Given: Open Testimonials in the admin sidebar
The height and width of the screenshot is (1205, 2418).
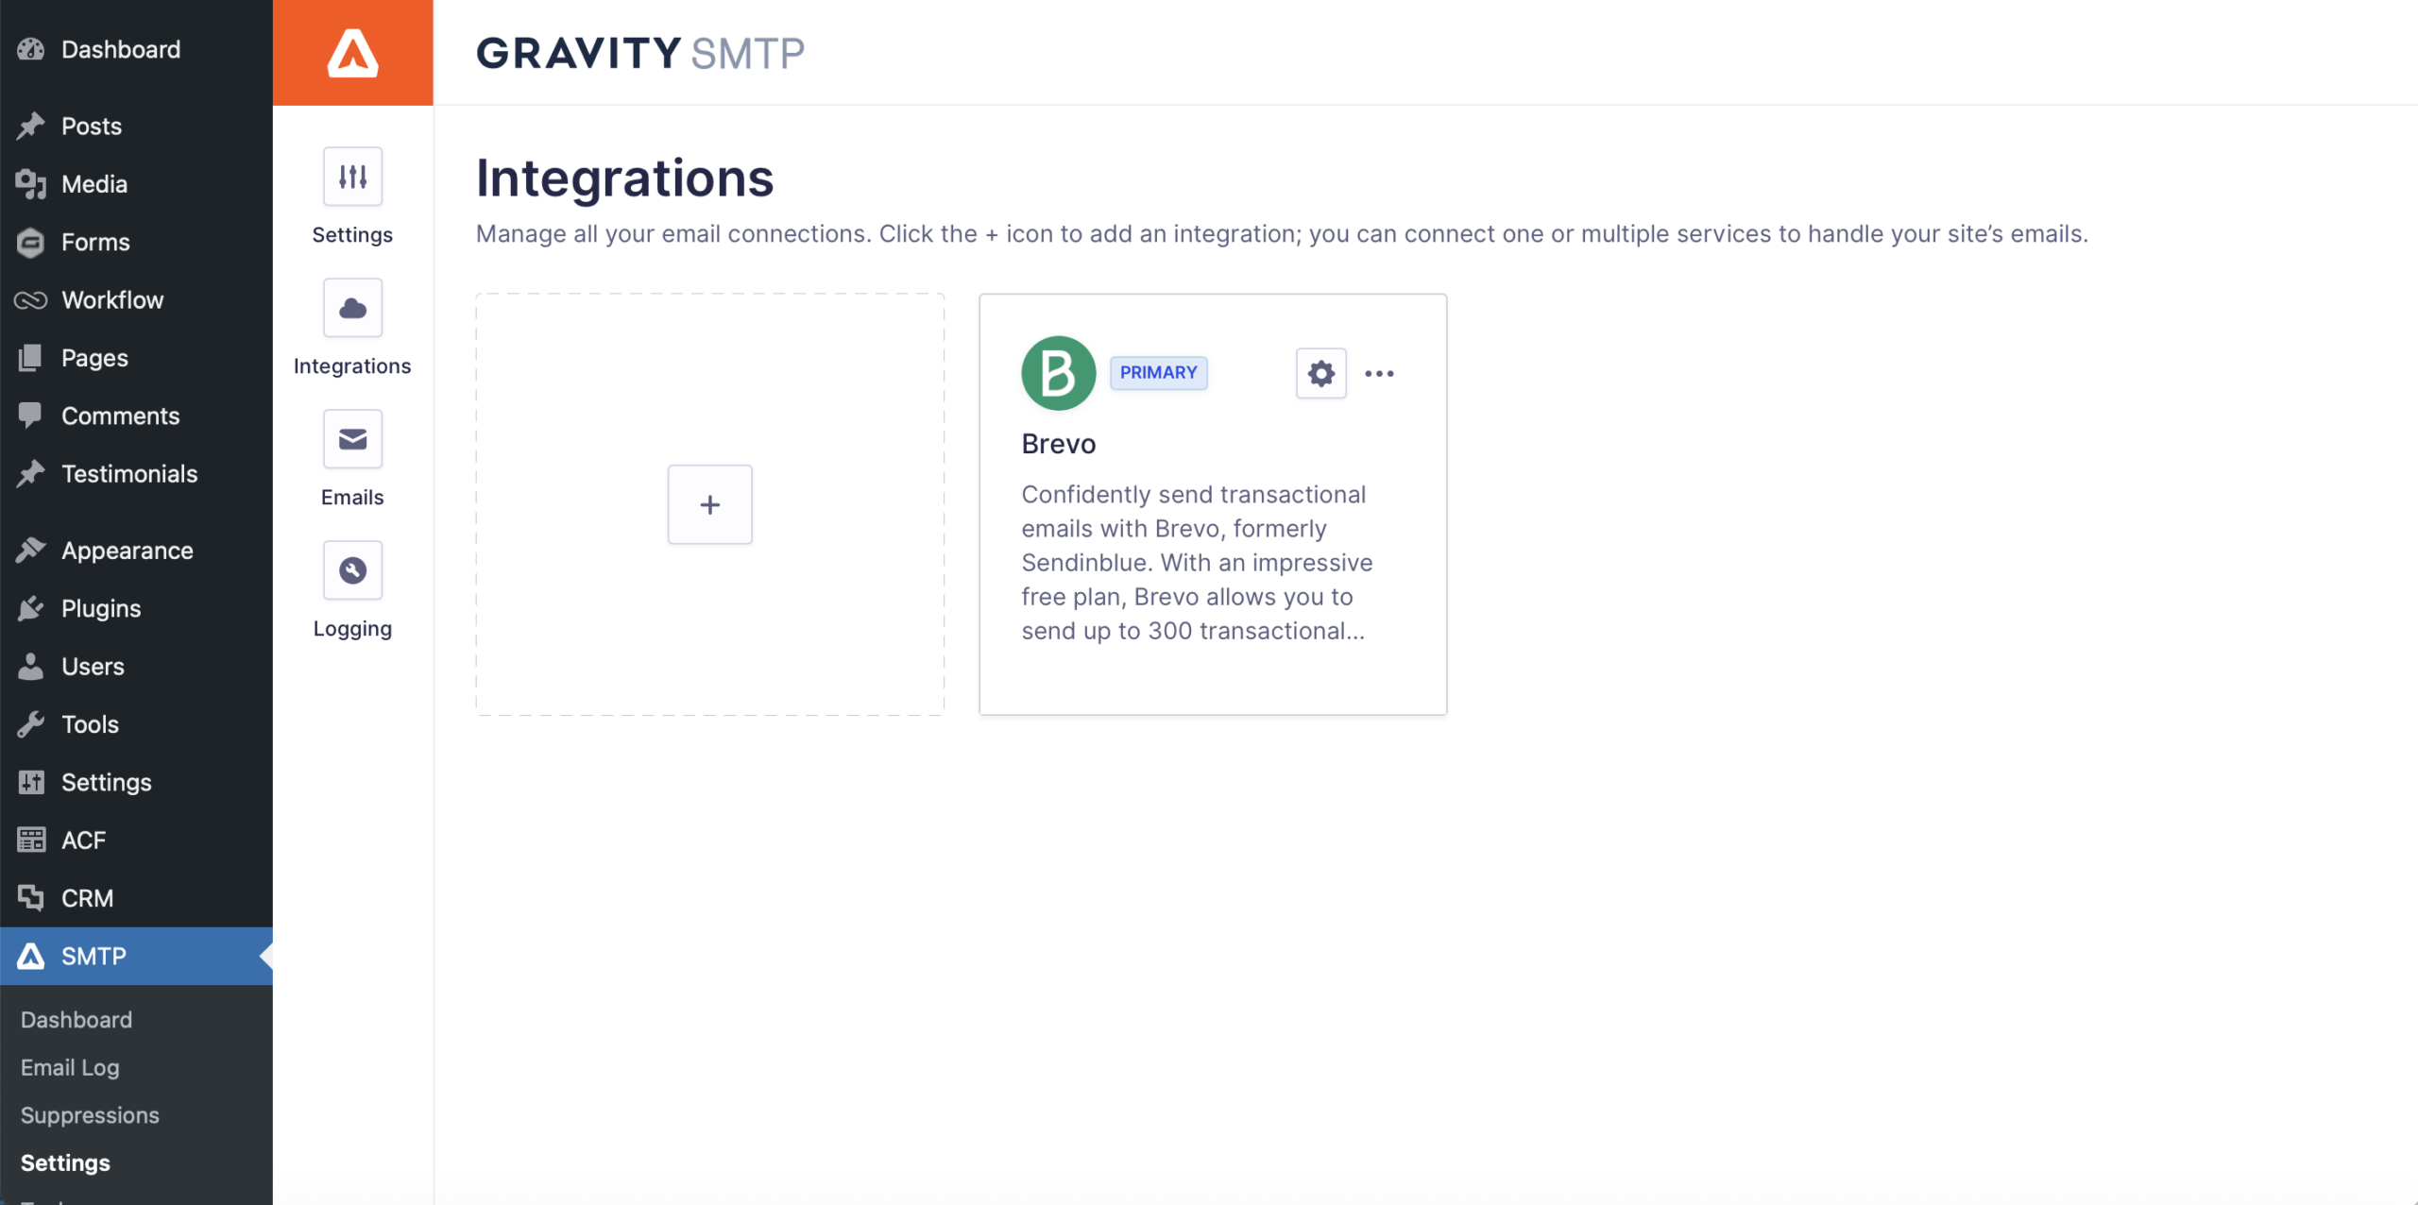Looking at the screenshot, I should [x=129, y=474].
